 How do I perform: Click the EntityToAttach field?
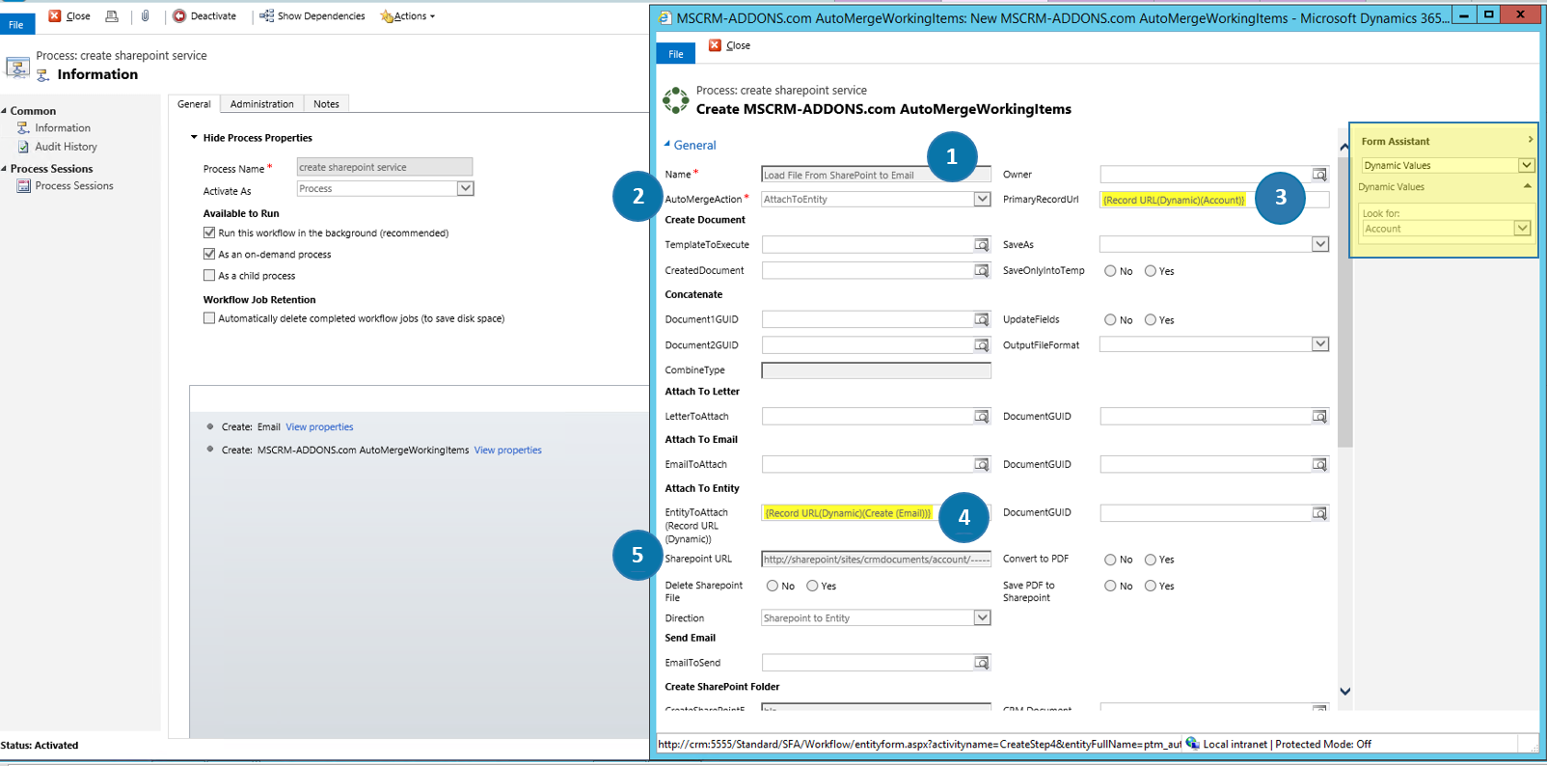pos(876,513)
